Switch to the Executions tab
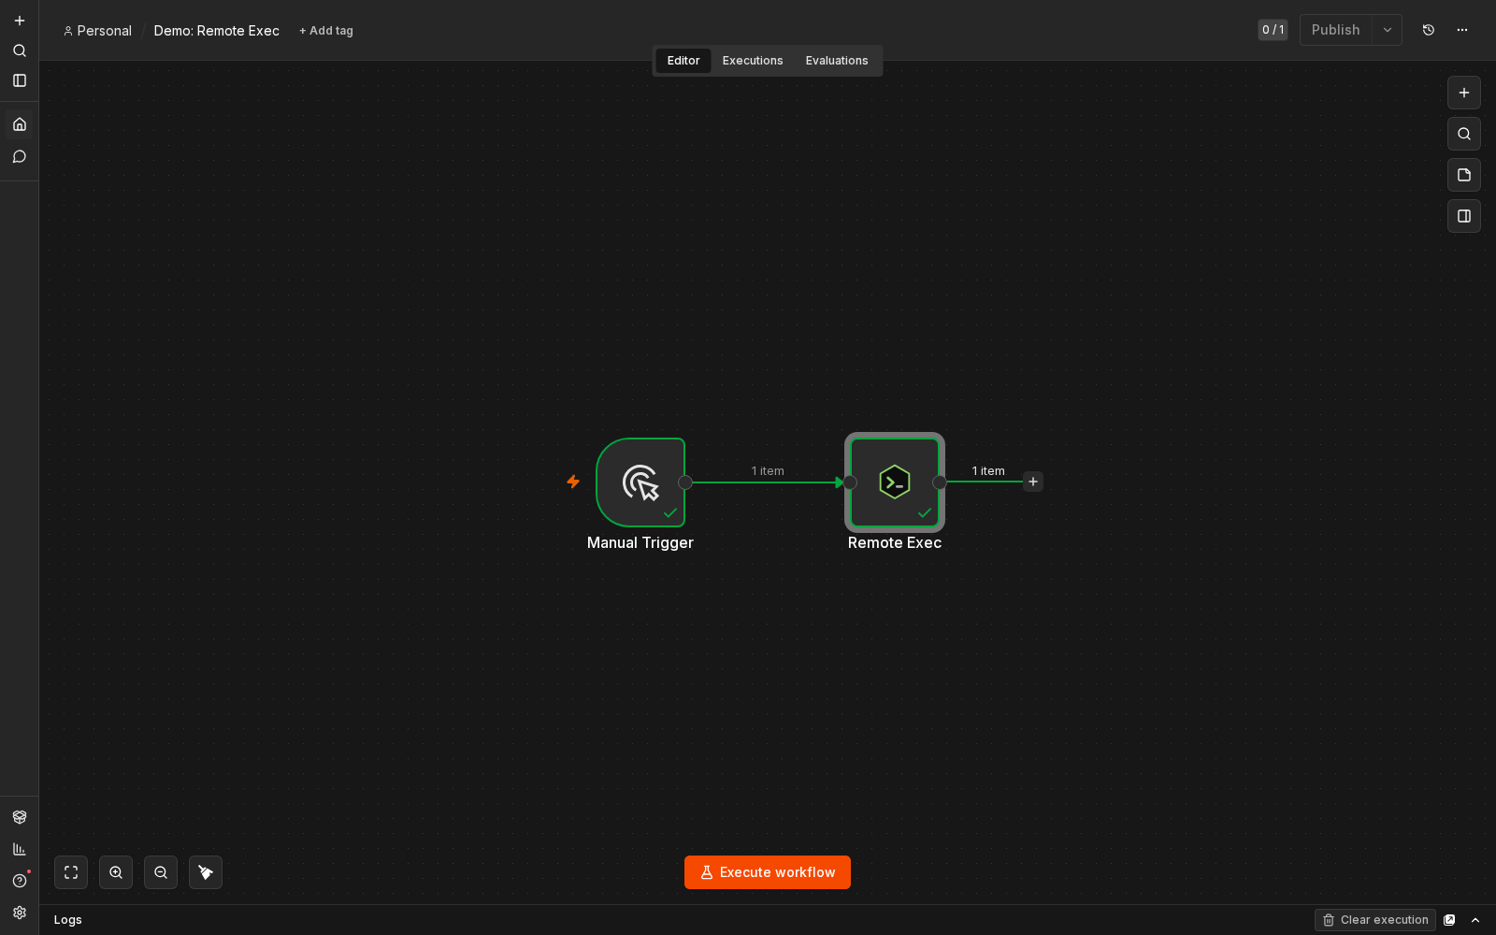The image size is (1496, 935). click(753, 61)
